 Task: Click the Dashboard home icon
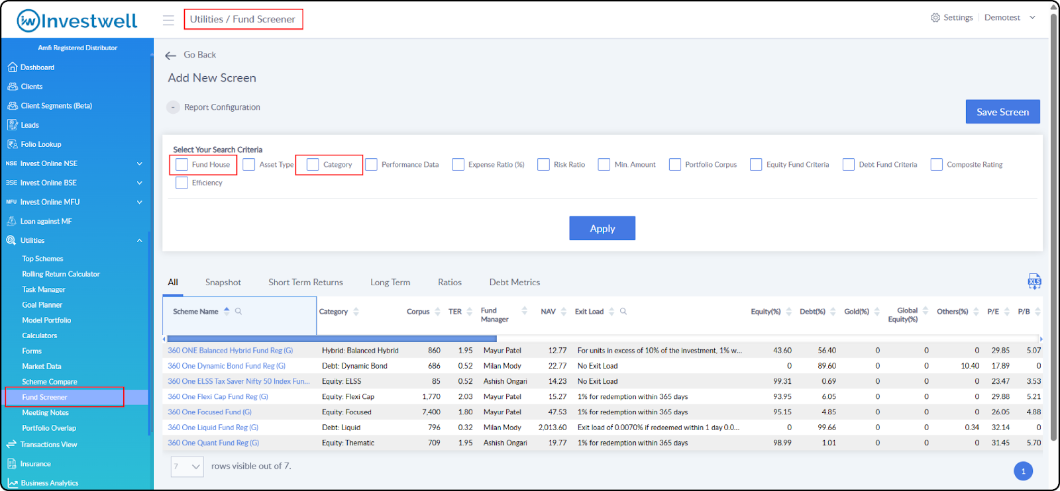point(12,67)
